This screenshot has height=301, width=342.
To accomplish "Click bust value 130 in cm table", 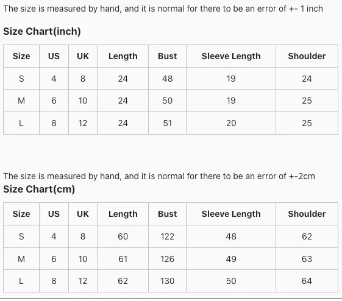I will [167, 281].
